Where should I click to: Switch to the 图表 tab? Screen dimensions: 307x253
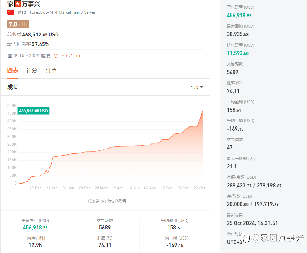[x=13, y=70]
